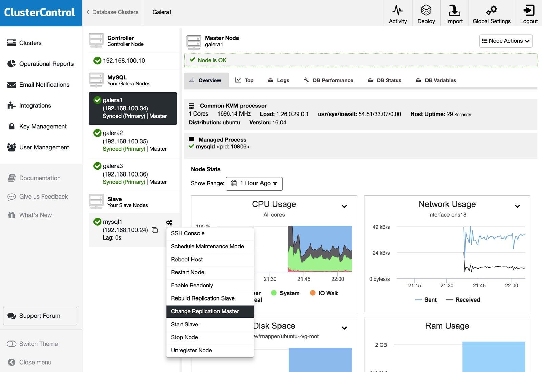This screenshot has width=542, height=372.
Task: Select Unregister Node menu item
Action: [x=210, y=350]
